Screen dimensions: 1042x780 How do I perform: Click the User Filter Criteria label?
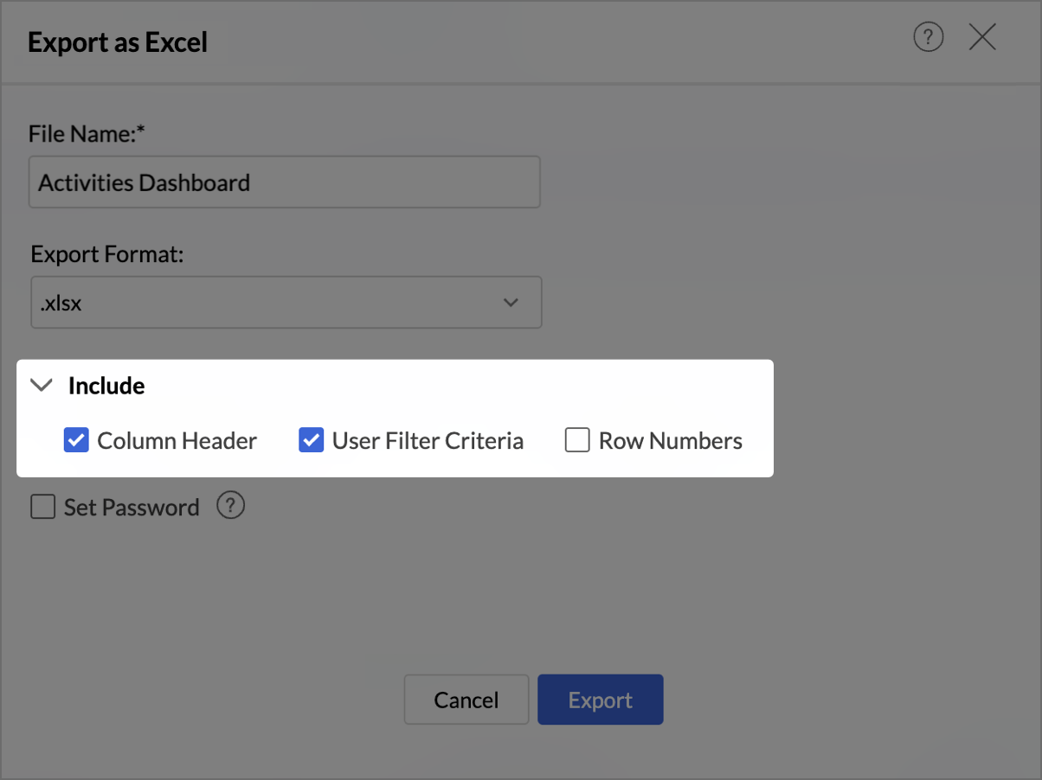tap(428, 441)
